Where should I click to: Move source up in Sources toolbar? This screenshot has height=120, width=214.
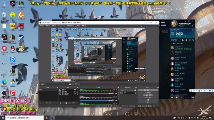click(70, 103)
